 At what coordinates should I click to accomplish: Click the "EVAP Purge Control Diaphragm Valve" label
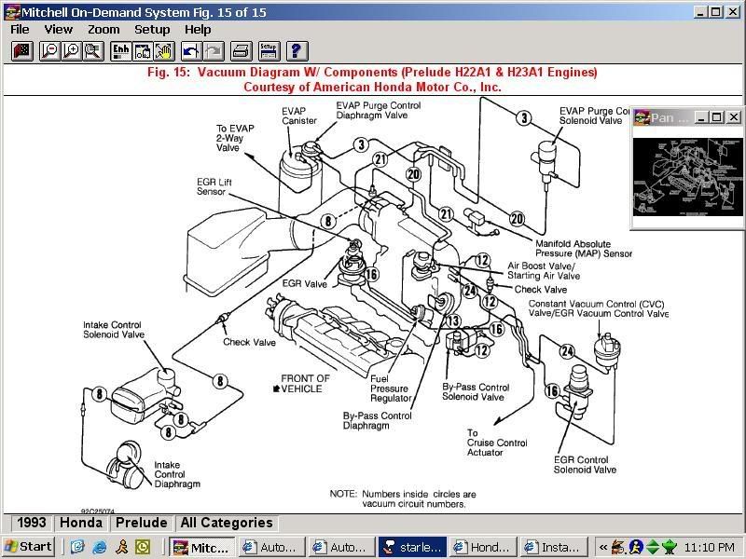(379, 110)
